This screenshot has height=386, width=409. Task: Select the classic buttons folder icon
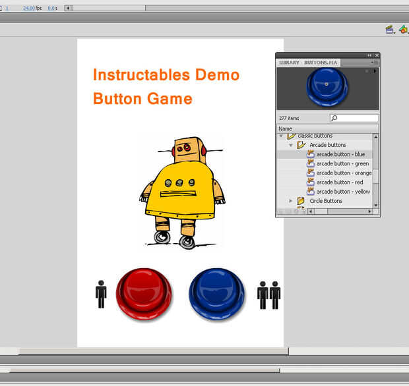pos(291,136)
